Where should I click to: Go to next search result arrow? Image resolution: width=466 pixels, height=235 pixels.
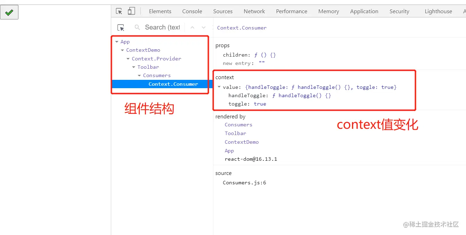click(204, 27)
